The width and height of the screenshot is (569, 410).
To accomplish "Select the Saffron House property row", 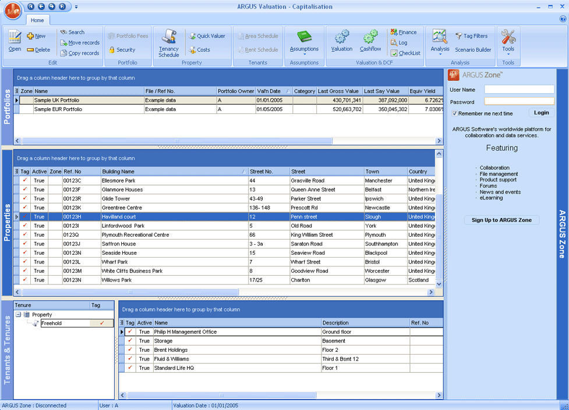I will pyautogui.click(x=225, y=244).
